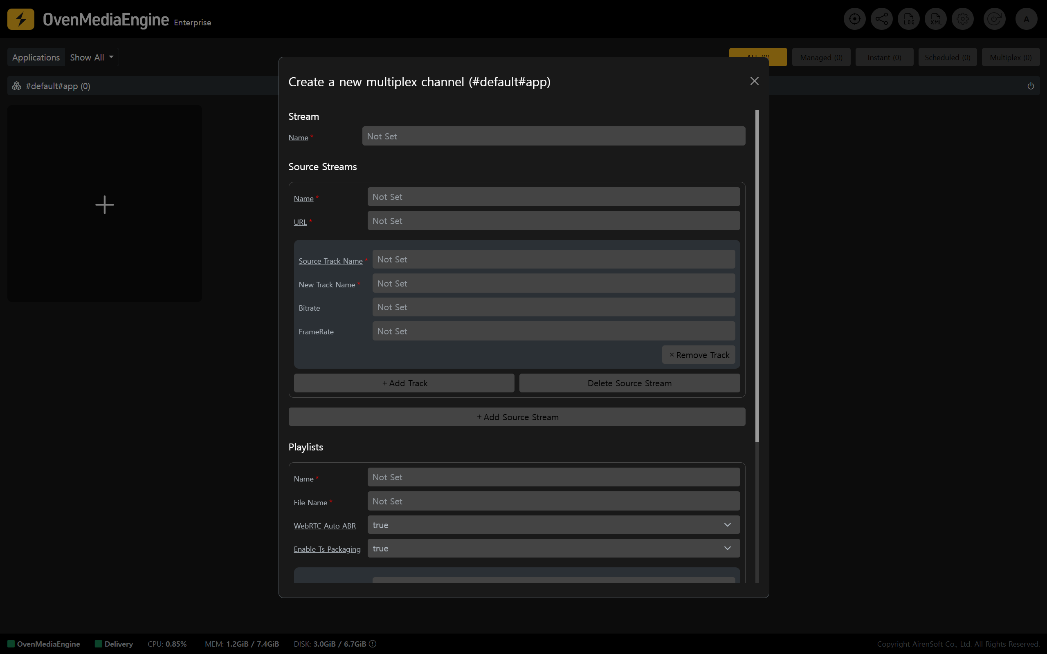Click the #default#app power icon
Screen dimensions: 1047x654
[1031, 86]
